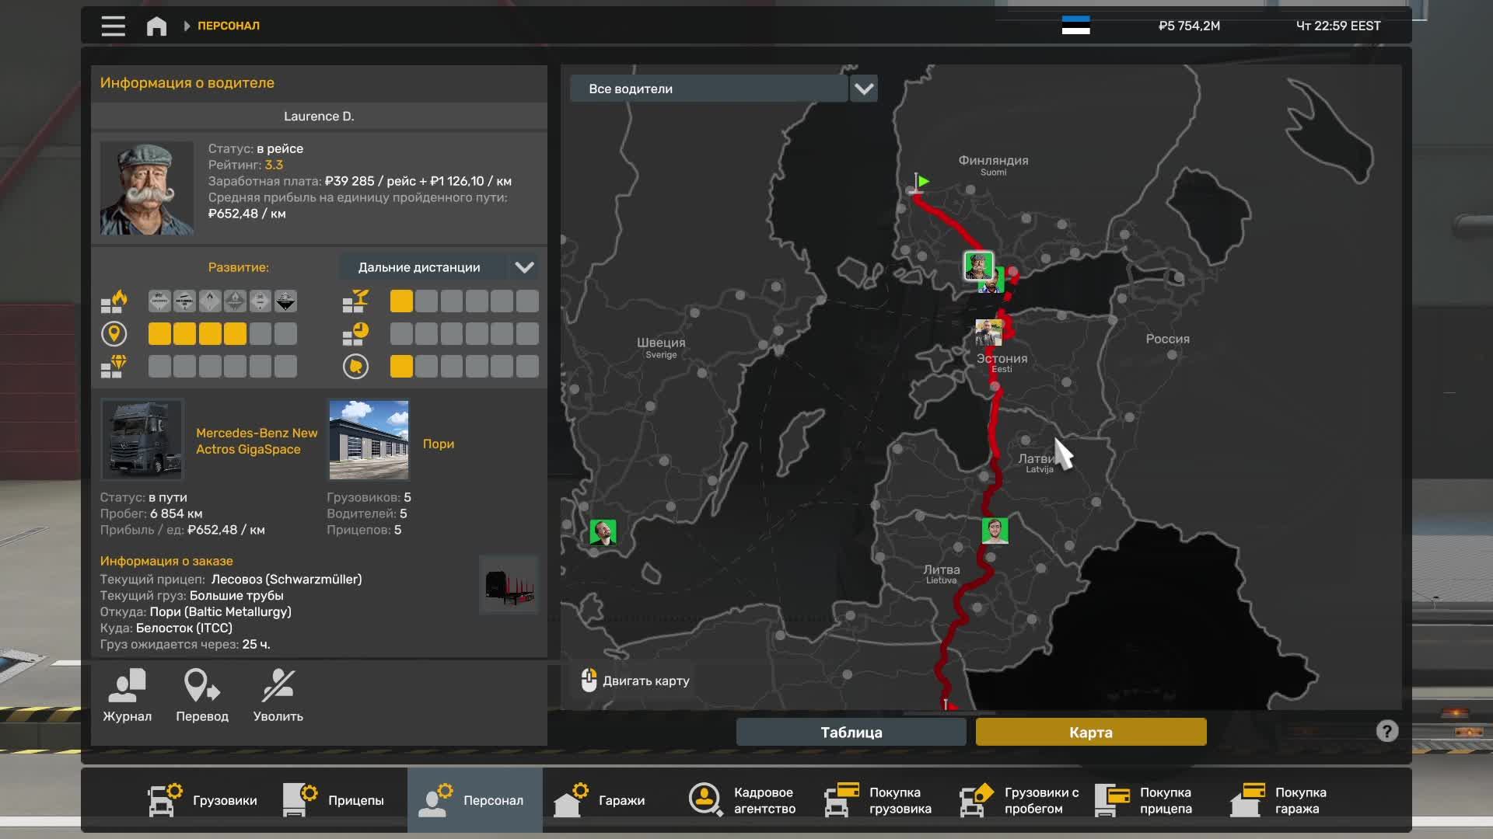1493x839 pixels.
Task: Click the chevron of development dropdown
Action: point(525,267)
